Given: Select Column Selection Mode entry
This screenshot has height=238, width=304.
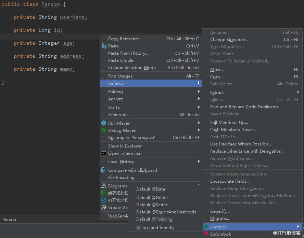Looking at the screenshot, I should coord(151,68).
